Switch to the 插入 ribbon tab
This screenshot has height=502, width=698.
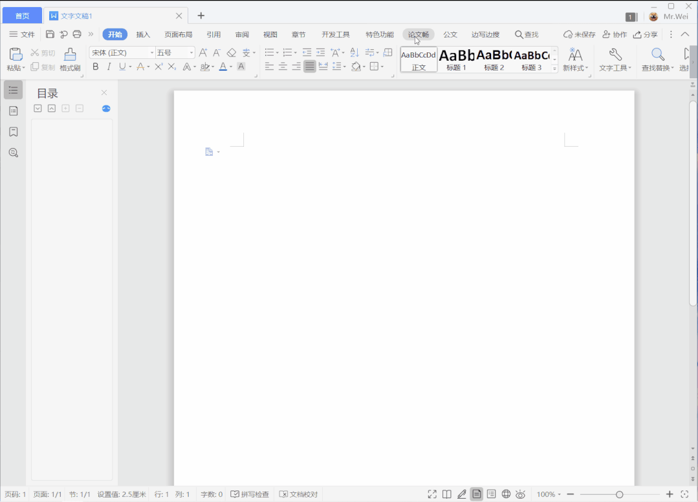(143, 34)
